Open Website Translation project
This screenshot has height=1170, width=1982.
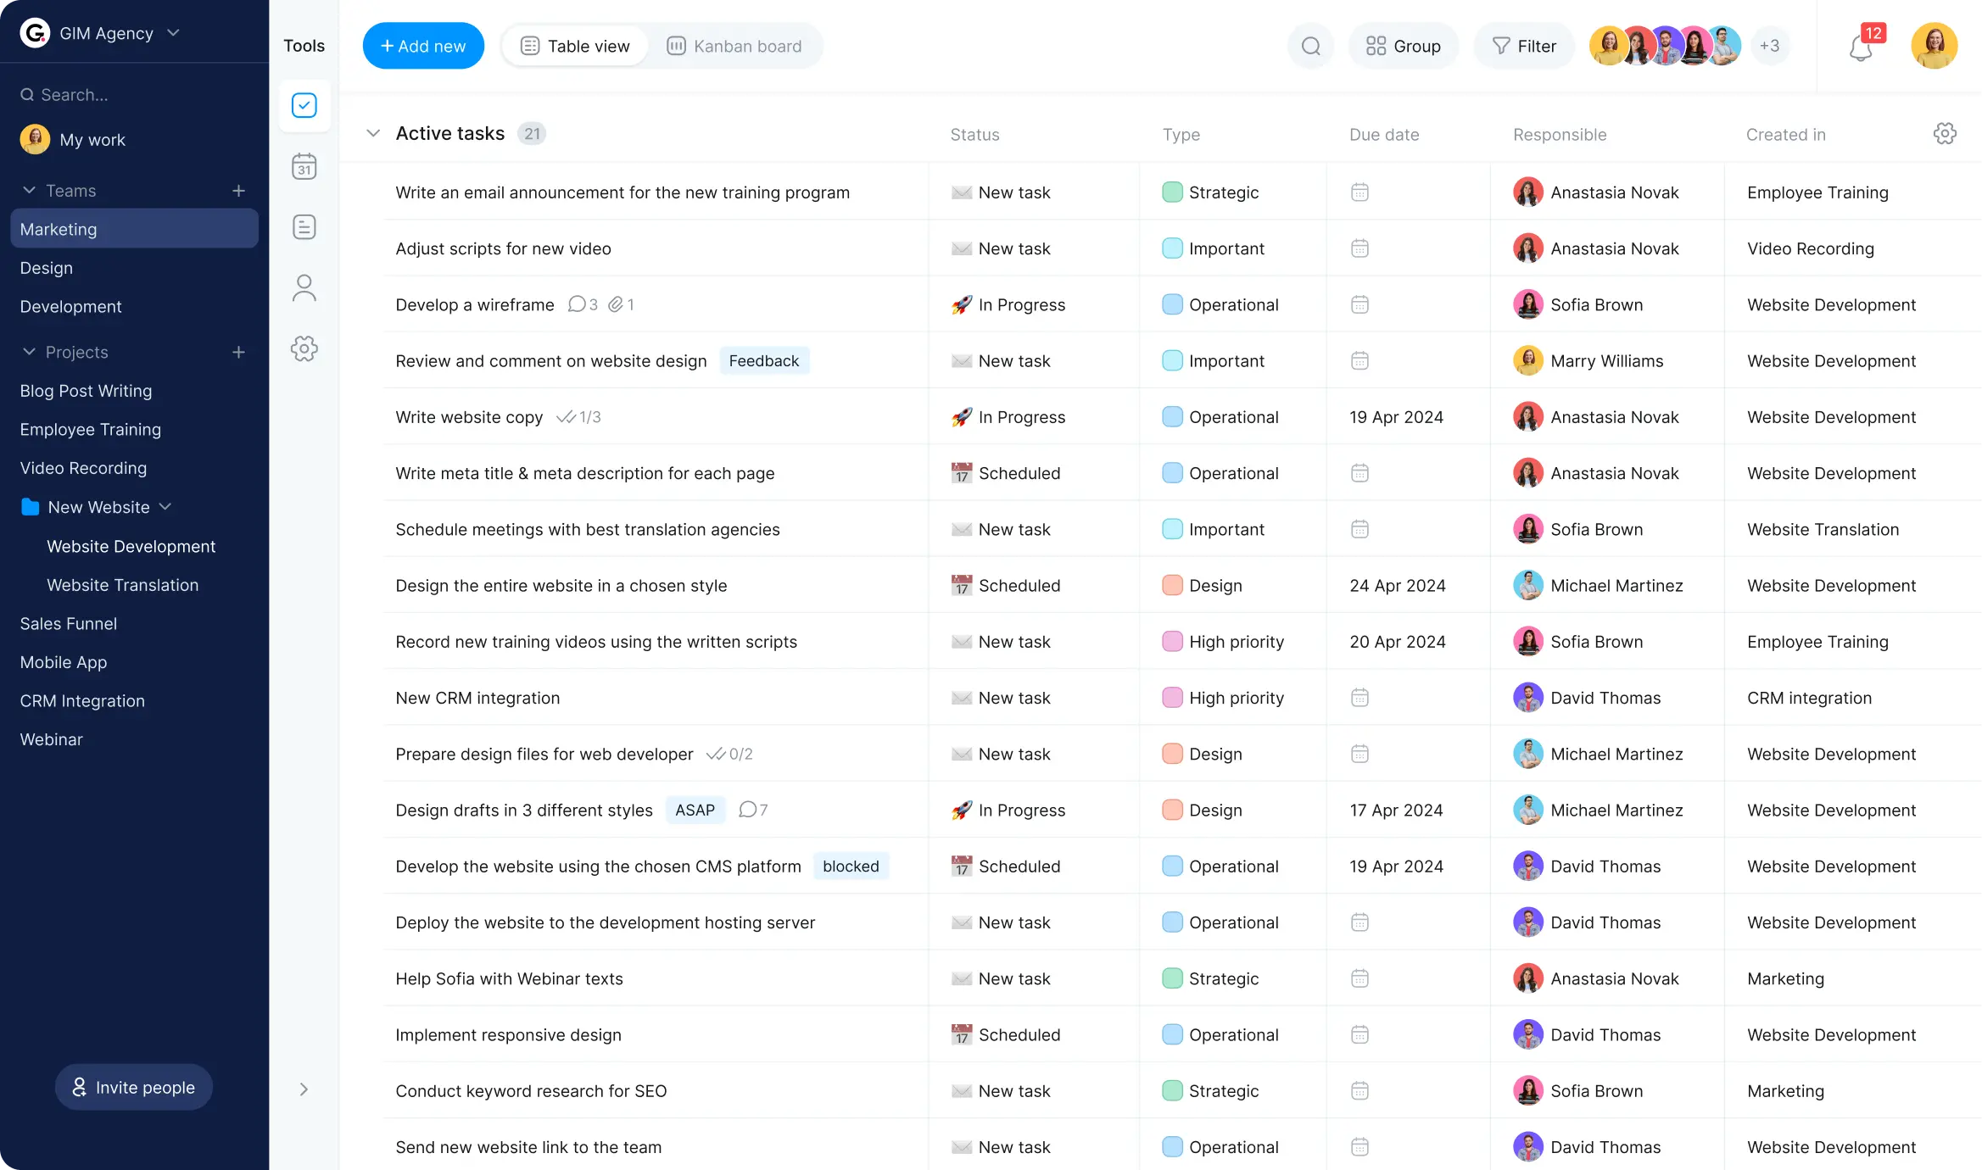point(123,585)
